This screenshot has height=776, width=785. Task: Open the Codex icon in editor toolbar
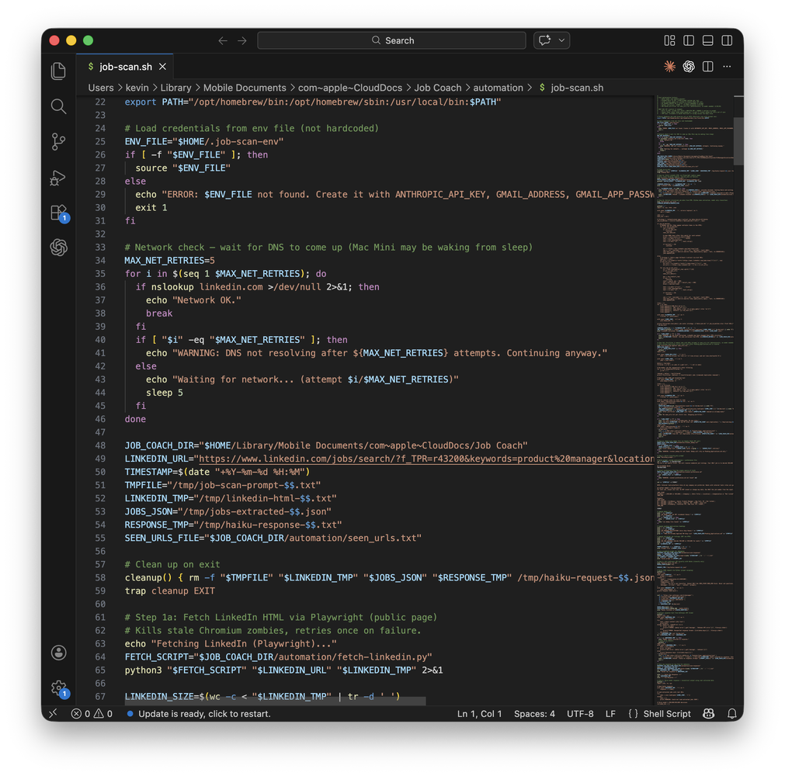coord(689,67)
